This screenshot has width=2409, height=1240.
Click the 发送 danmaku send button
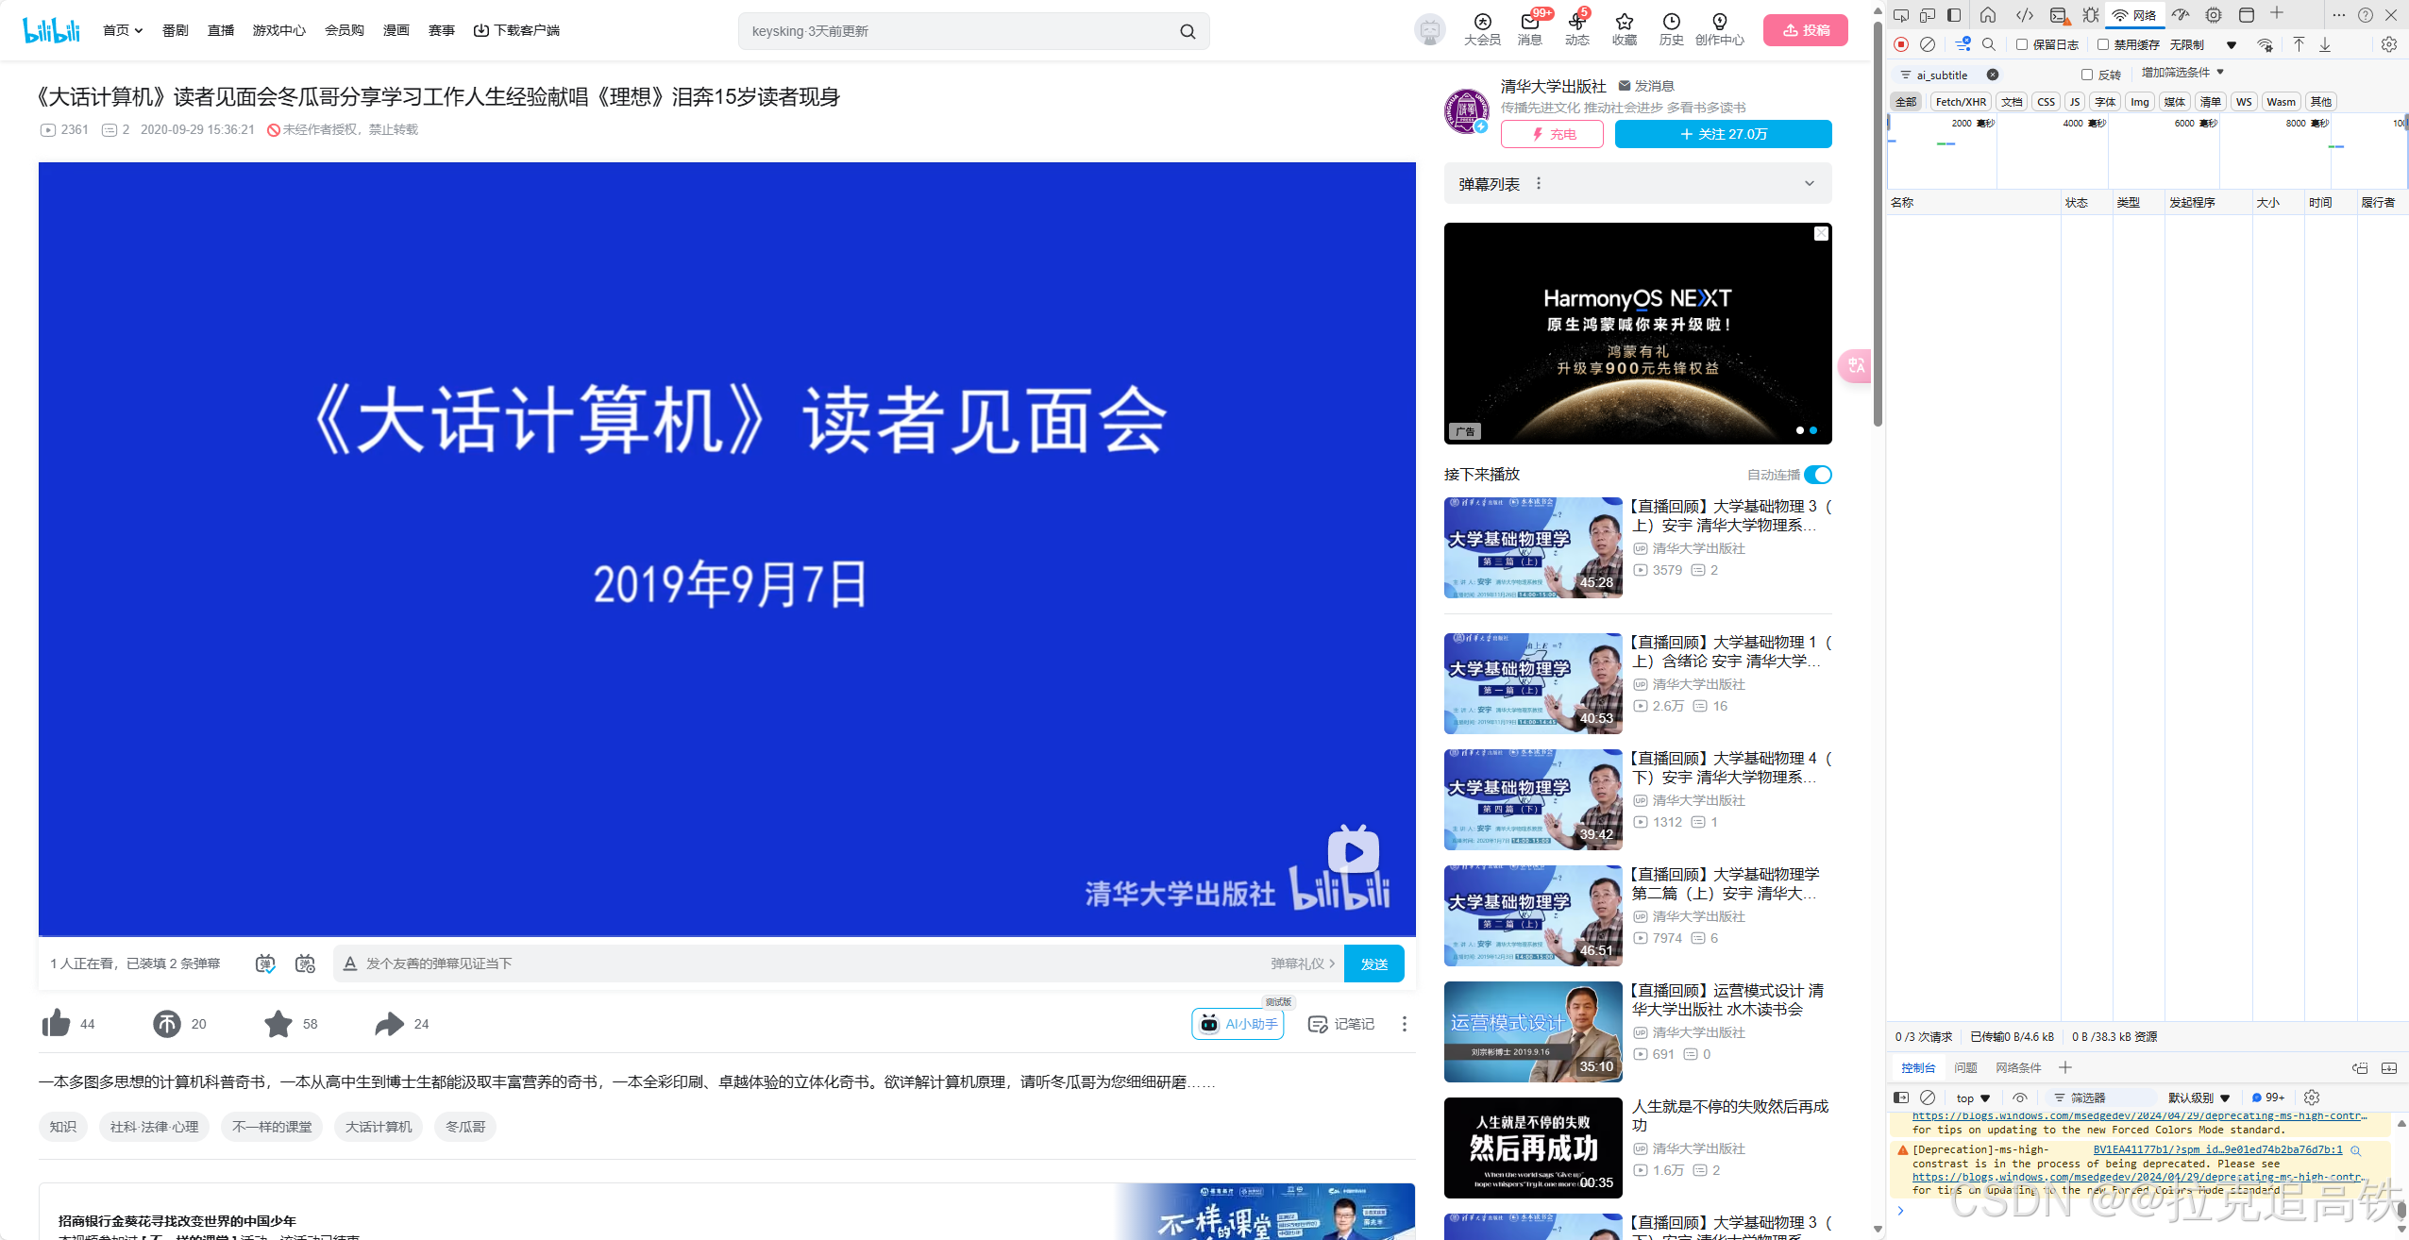tap(1373, 964)
